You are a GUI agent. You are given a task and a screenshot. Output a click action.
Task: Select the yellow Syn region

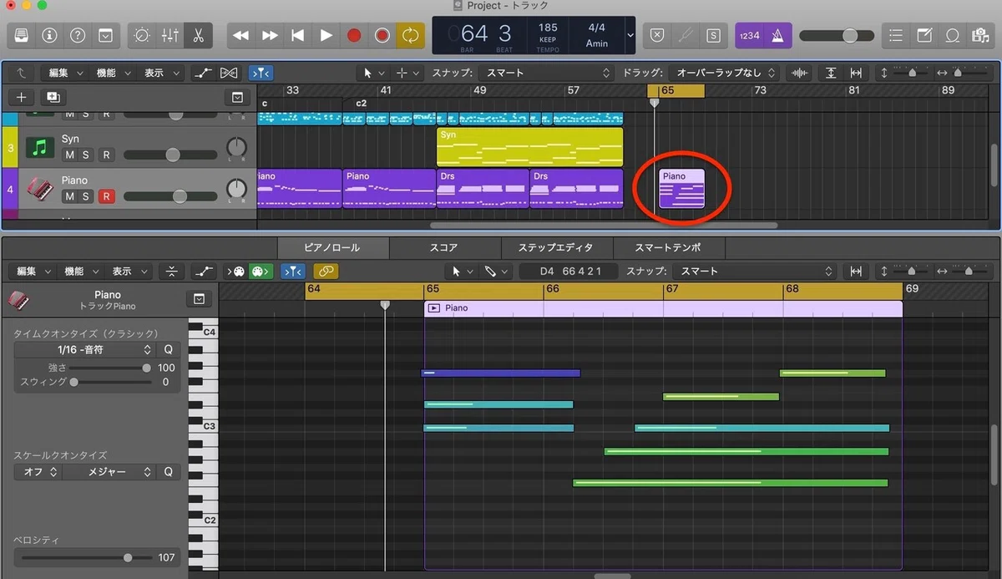(x=529, y=146)
